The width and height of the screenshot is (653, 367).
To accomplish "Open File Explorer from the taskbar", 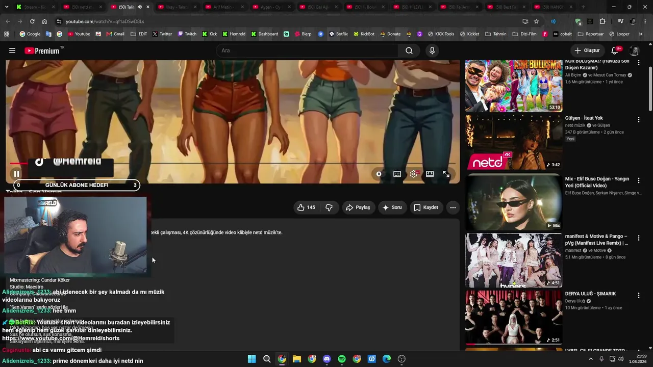I will (297, 359).
